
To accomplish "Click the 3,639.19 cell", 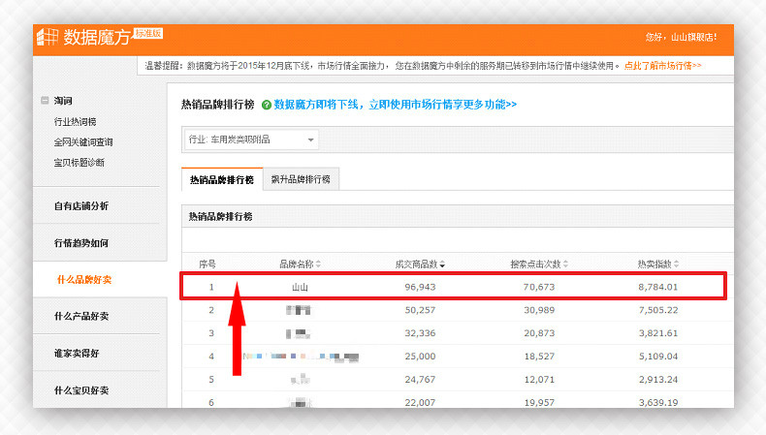I will (658, 402).
